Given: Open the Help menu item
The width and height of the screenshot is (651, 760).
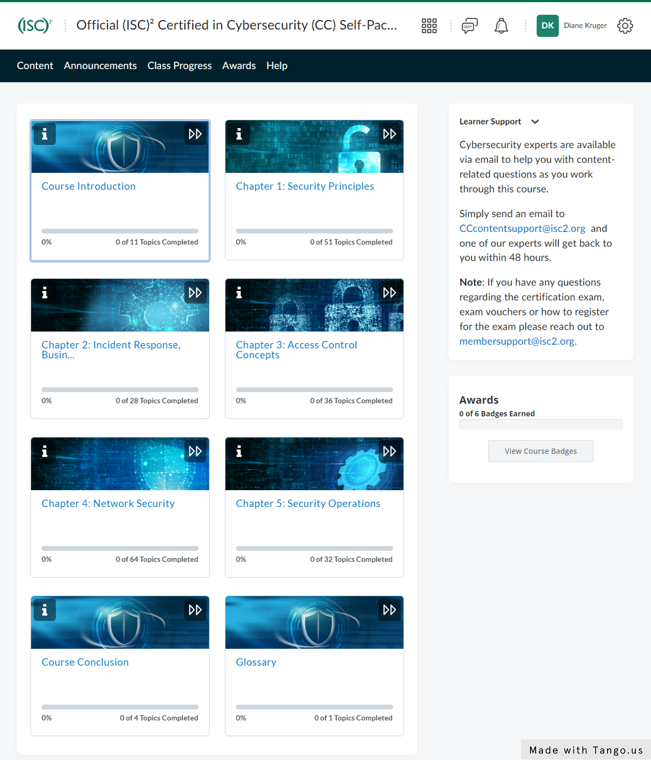Looking at the screenshot, I should tap(277, 66).
